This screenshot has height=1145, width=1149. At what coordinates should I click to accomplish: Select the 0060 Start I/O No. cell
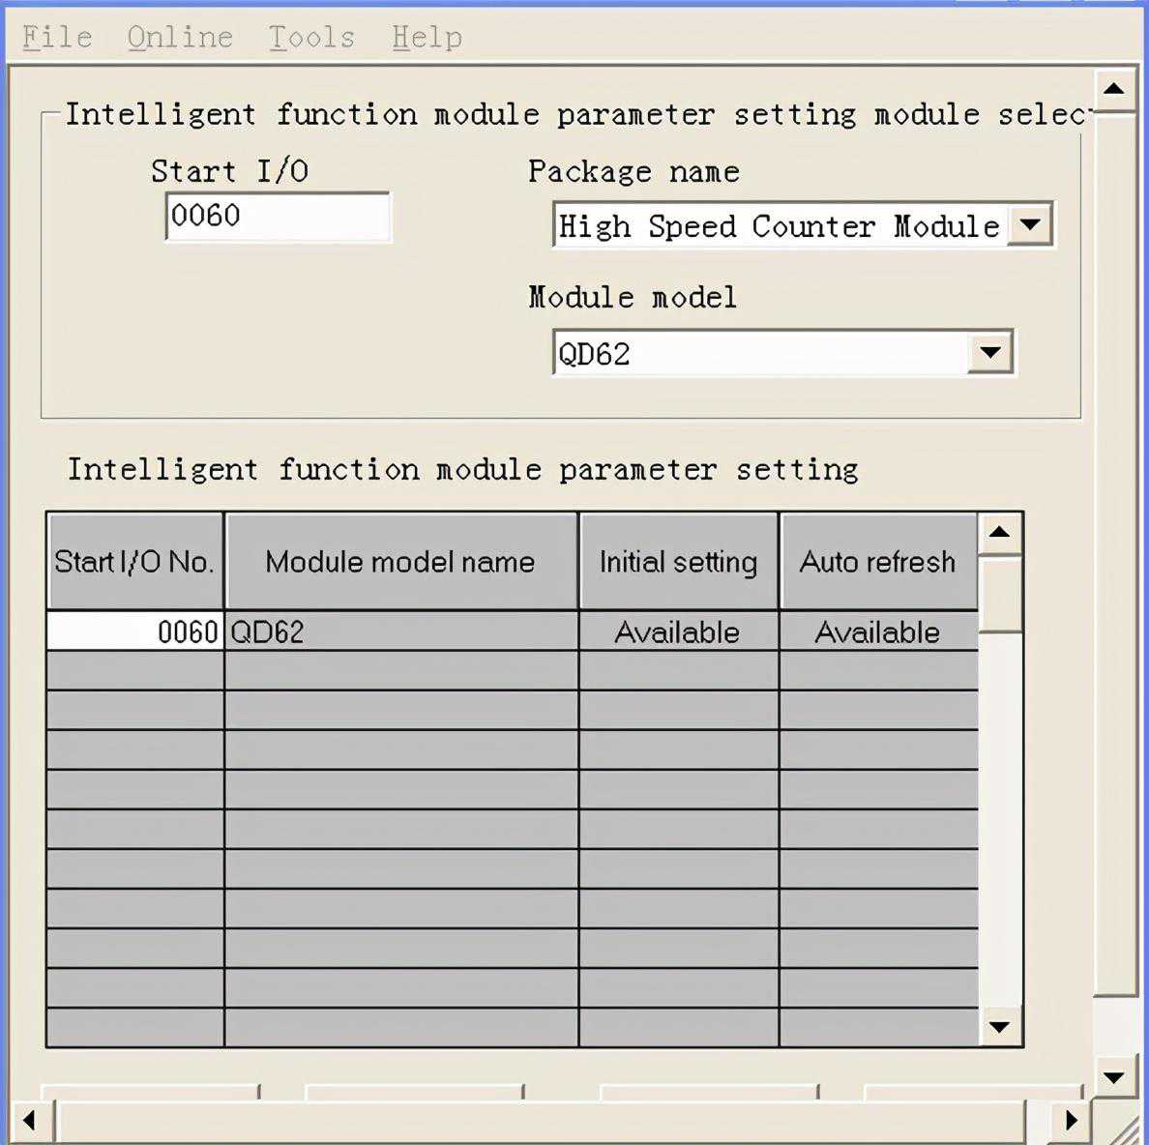[135, 631]
